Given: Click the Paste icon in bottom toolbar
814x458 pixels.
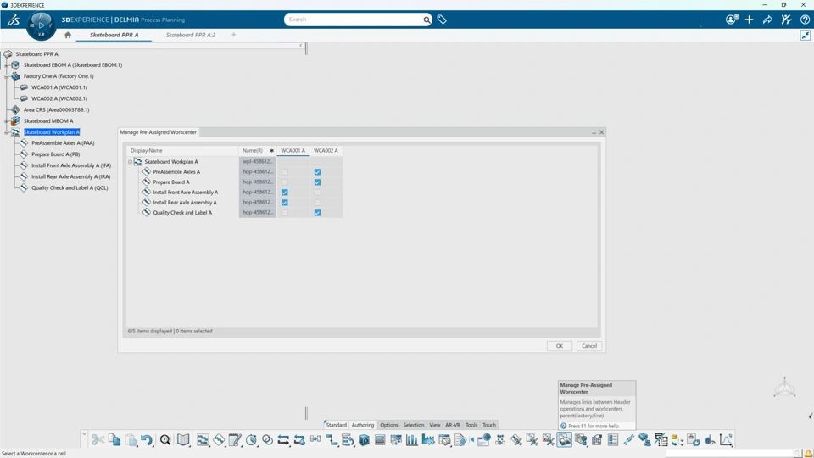Looking at the screenshot, I should tap(131, 440).
